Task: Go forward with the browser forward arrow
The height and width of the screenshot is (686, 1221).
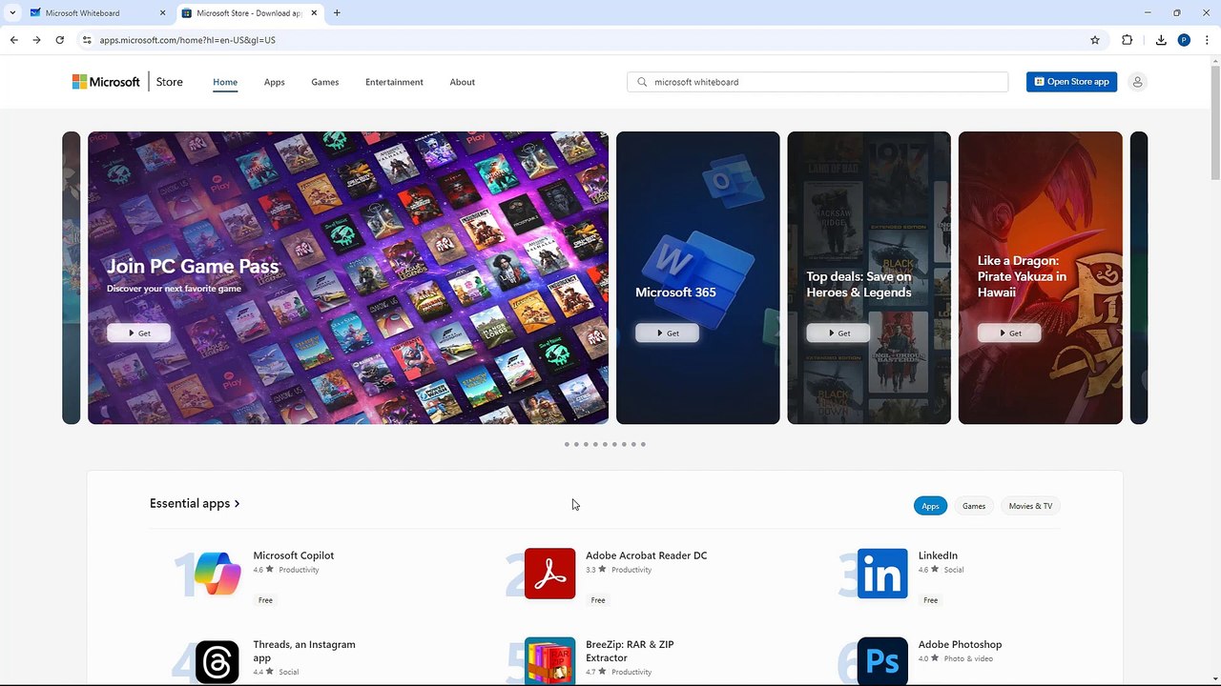Action: (36, 40)
